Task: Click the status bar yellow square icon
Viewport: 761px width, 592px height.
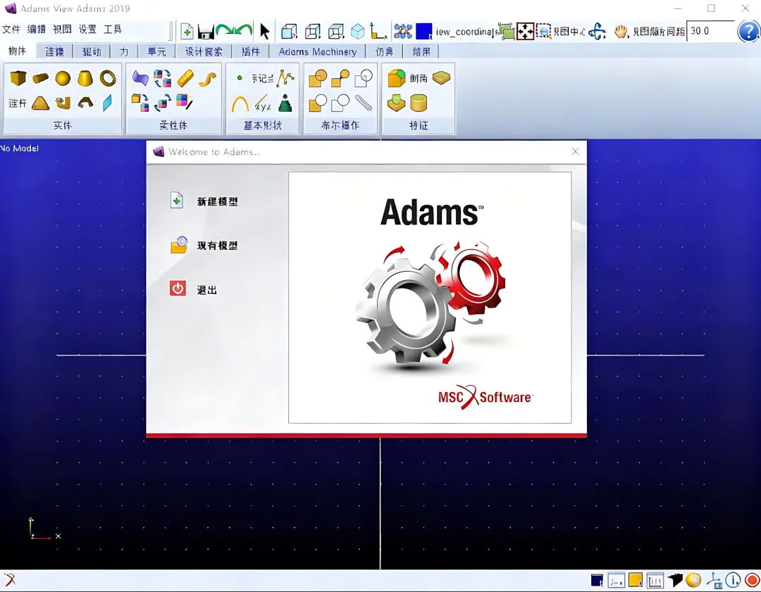Action: tap(636, 580)
